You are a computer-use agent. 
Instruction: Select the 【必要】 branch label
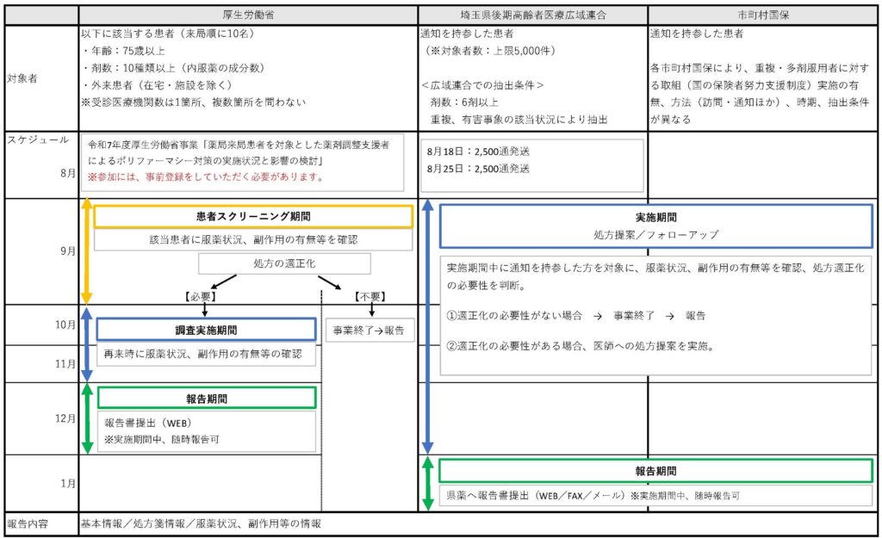click(200, 297)
